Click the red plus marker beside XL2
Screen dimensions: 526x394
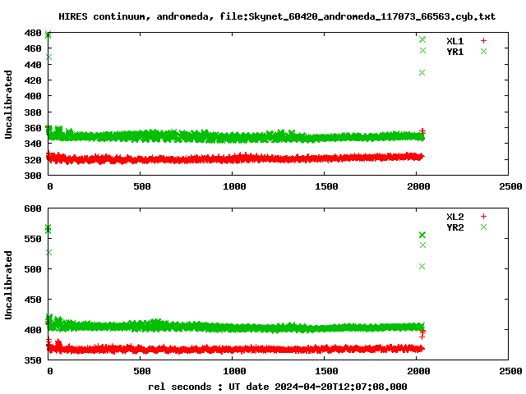tap(483, 217)
